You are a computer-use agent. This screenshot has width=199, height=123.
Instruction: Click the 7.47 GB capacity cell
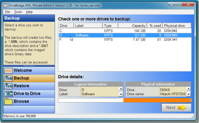point(139,40)
